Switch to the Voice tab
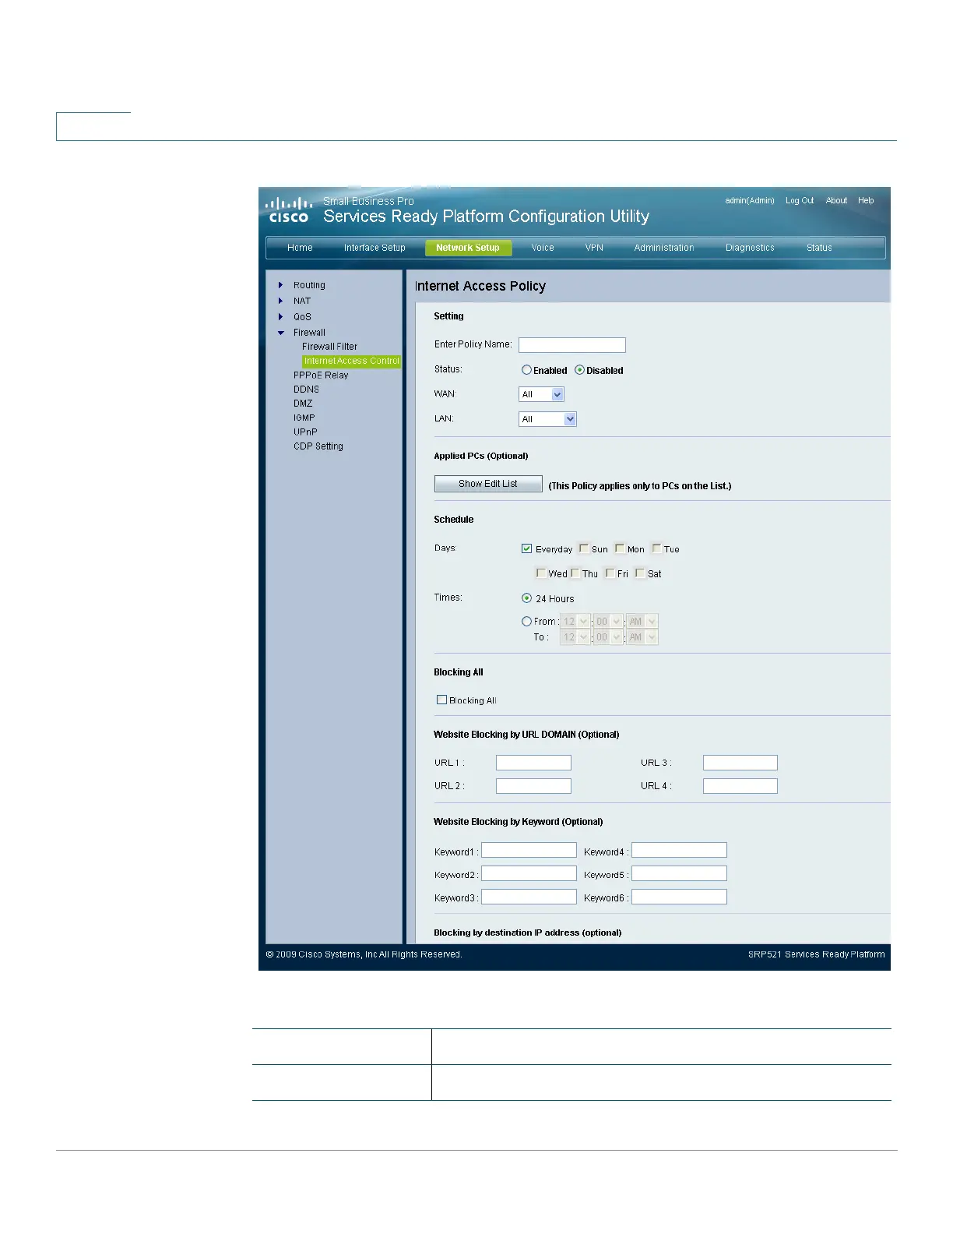The height and width of the screenshot is (1234, 953). (543, 248)
